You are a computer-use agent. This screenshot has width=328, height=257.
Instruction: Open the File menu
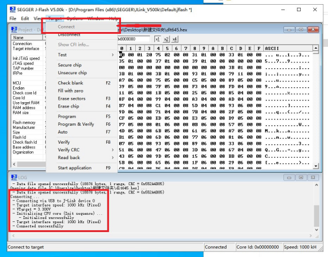point(13,18)
